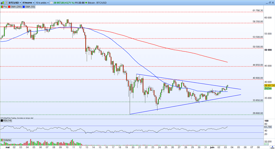Click the green market status dot
The image size is (275, 149).
[x=86, y=3]
